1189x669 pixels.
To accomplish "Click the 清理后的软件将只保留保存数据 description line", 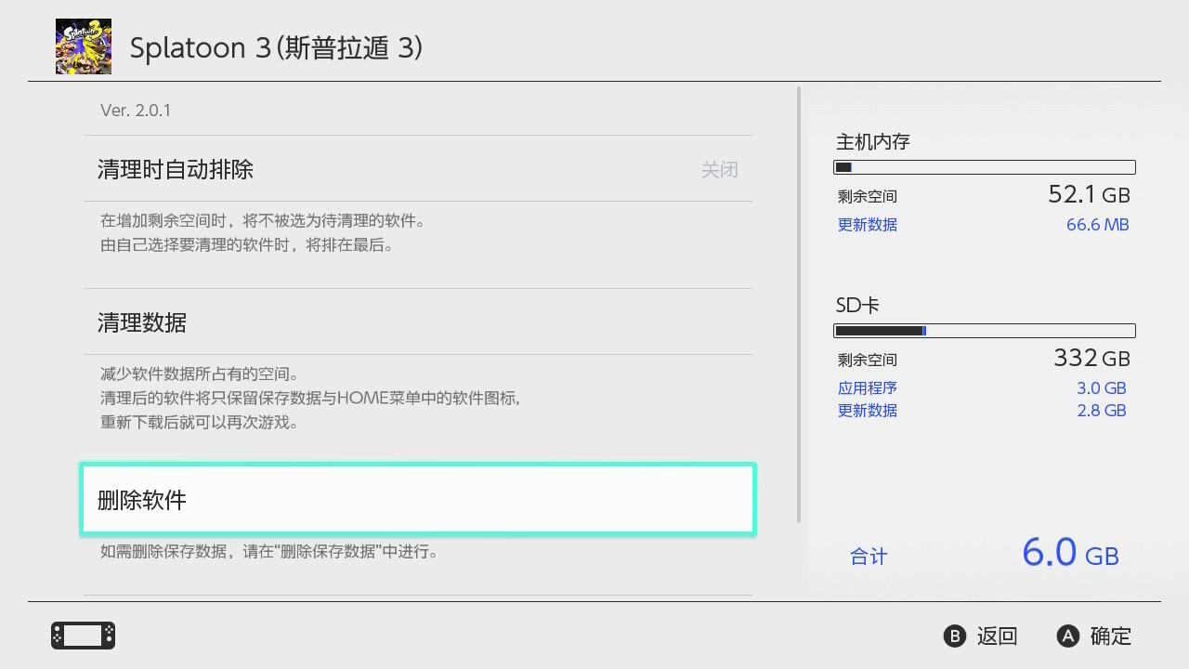I will (x=312, y=399).
